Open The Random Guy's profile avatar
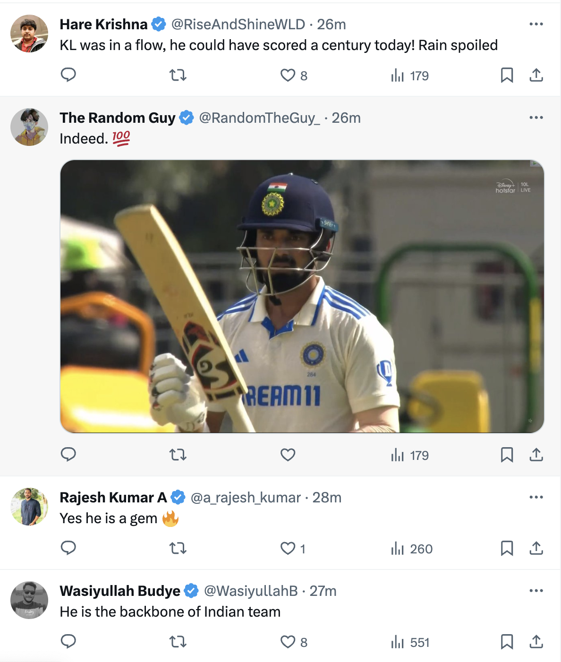This screenshot has height=662, width=561. (x=29, y=127)
